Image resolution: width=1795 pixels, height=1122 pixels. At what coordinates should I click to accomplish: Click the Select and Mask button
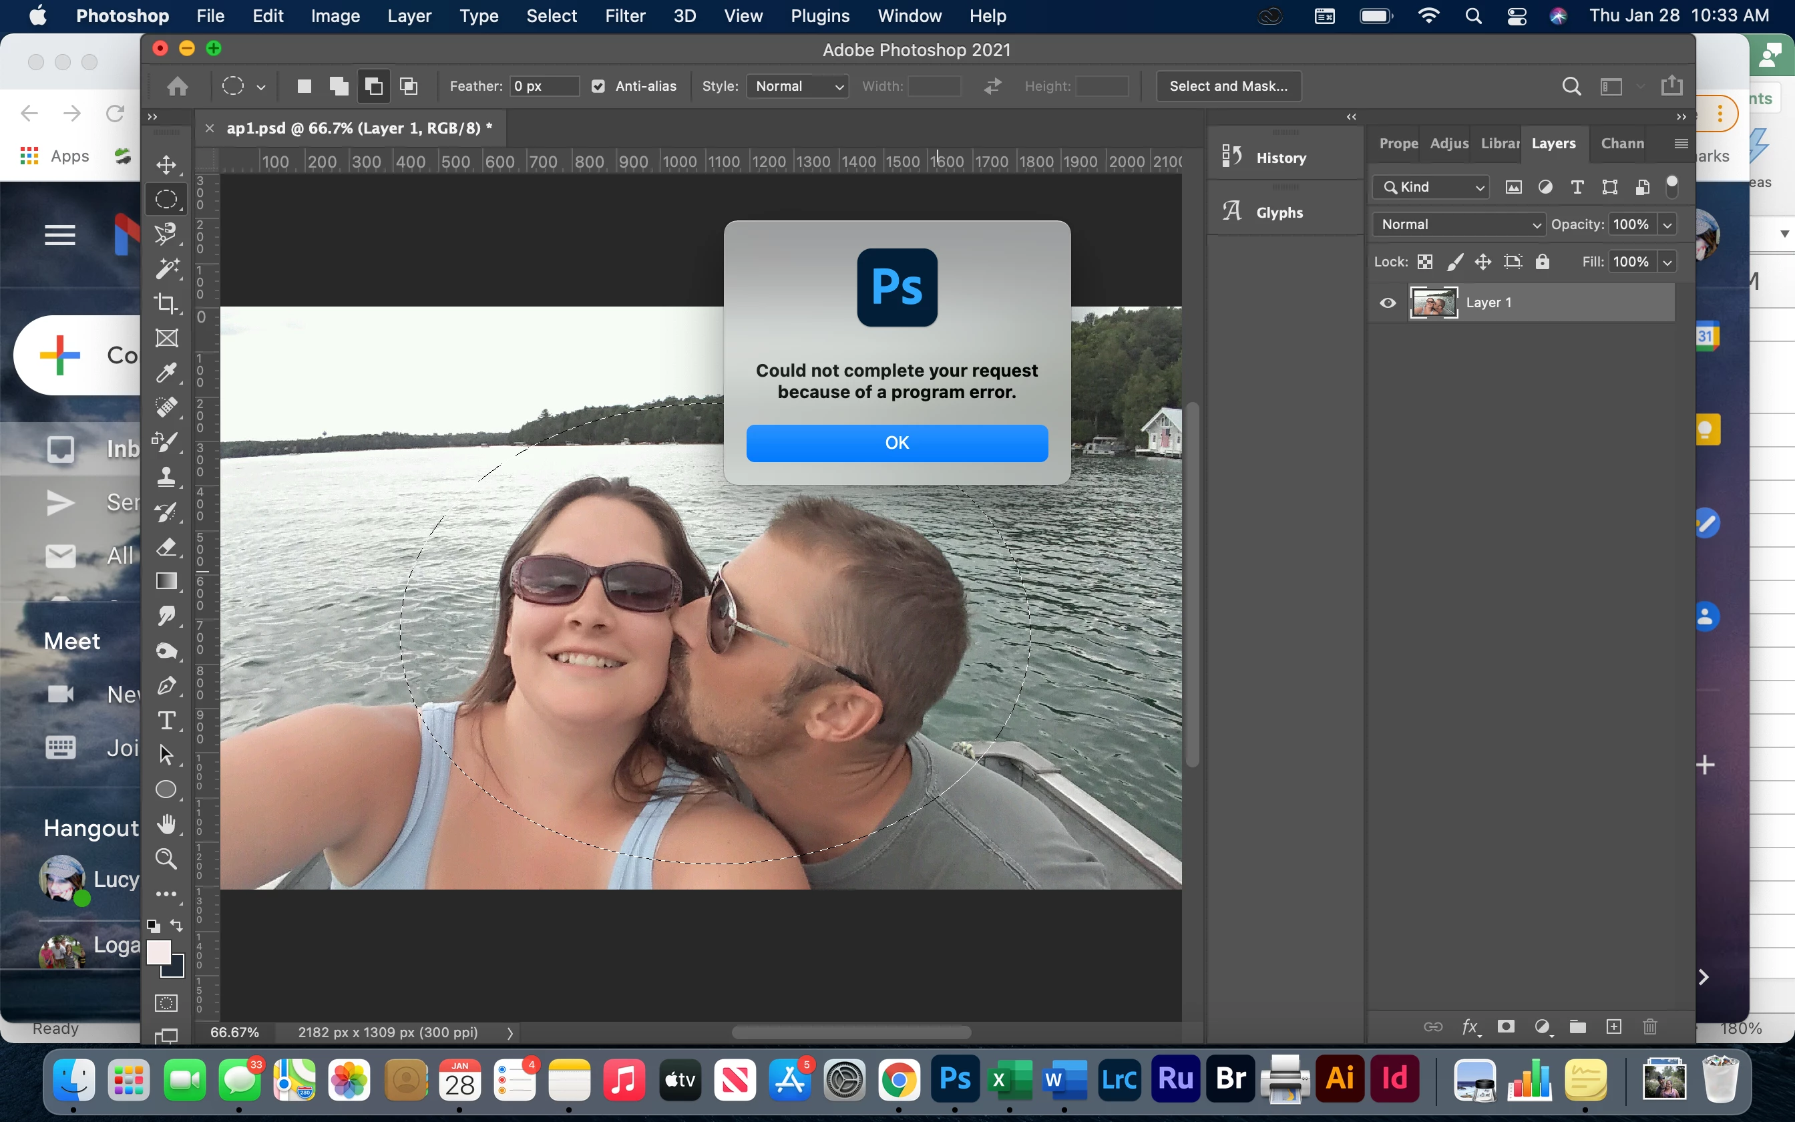[x=1228, y=86]
